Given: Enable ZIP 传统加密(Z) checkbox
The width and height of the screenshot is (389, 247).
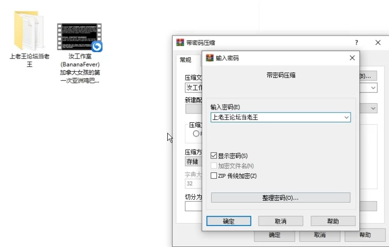Looking at the screenshot, I should (x=213, y=176).
